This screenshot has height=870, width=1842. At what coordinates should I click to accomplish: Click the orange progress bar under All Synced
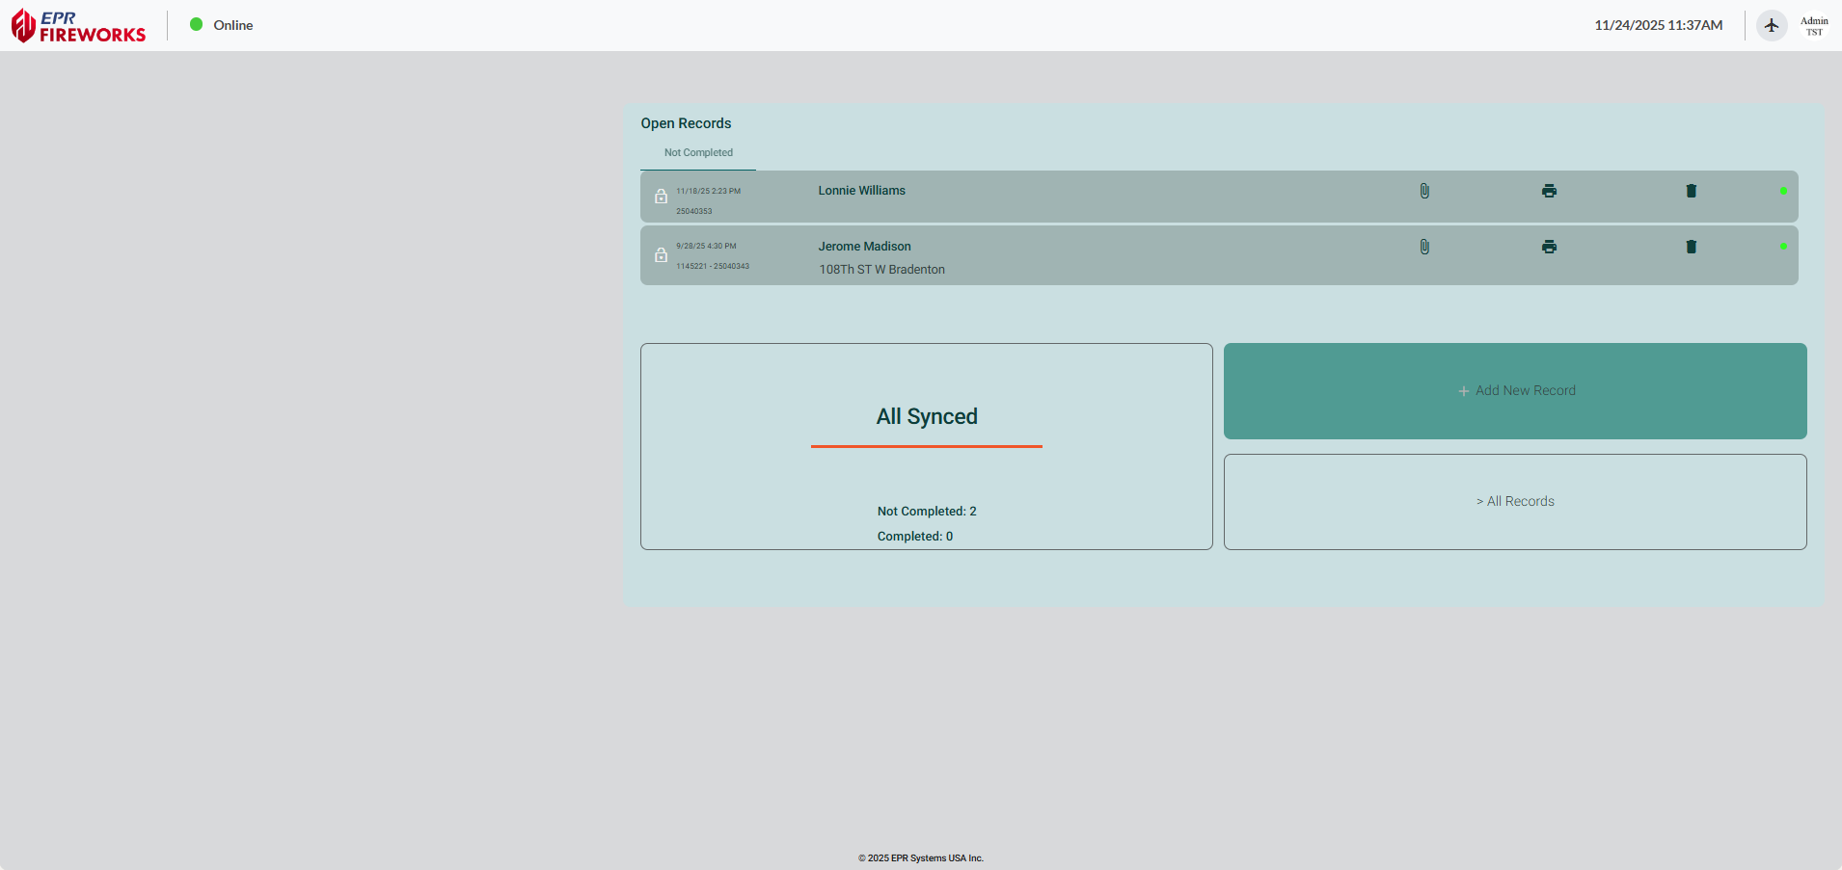click(926, 446)
